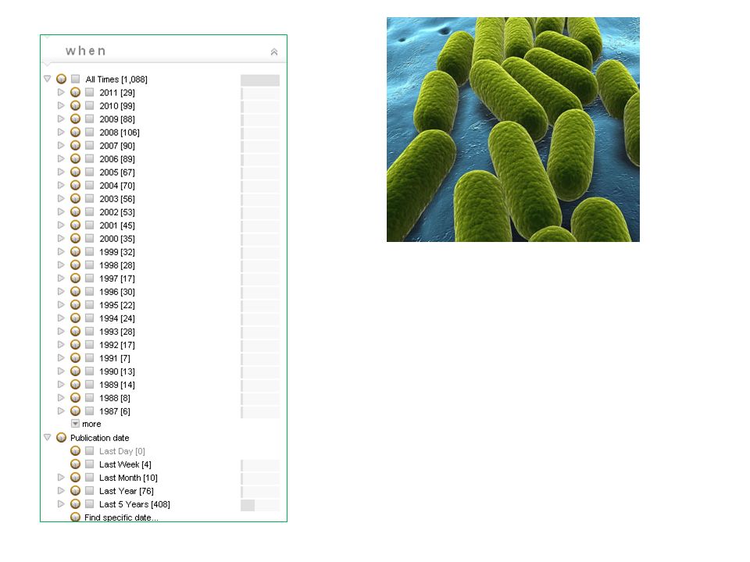This screenshot has height=562, width=750.
Task: Click the clock icon next to 2004 [70]
Action: click(75, 186)
